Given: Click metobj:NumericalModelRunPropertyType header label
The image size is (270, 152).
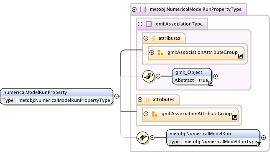Looking at the screenshot, I should coord(195,9).
